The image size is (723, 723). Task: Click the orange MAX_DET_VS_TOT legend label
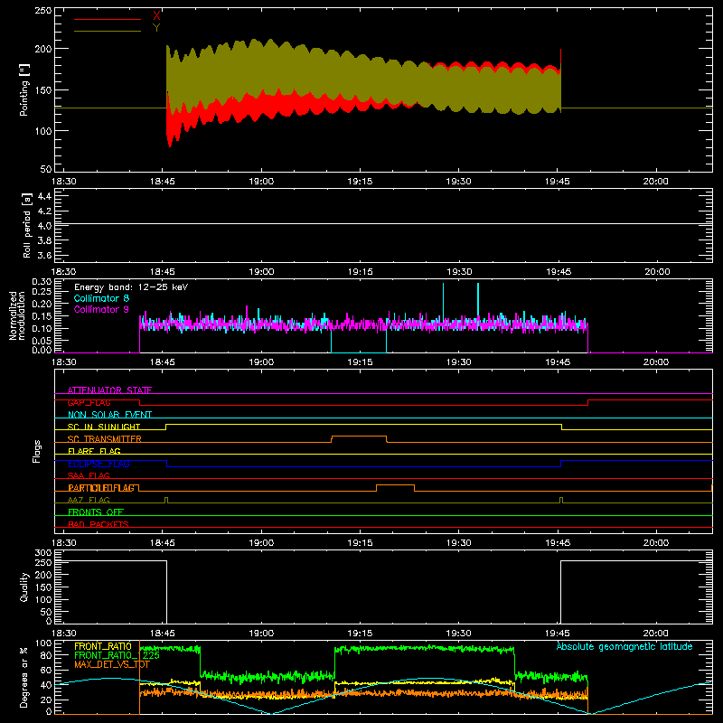tap(112, 664)
